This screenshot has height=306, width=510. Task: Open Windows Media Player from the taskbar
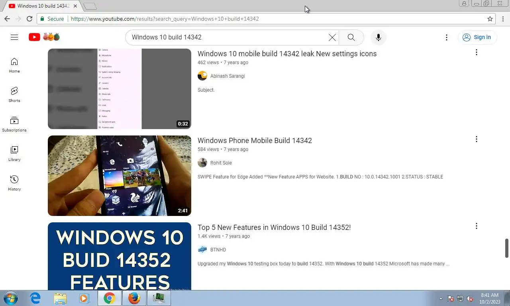pos(84,298)
